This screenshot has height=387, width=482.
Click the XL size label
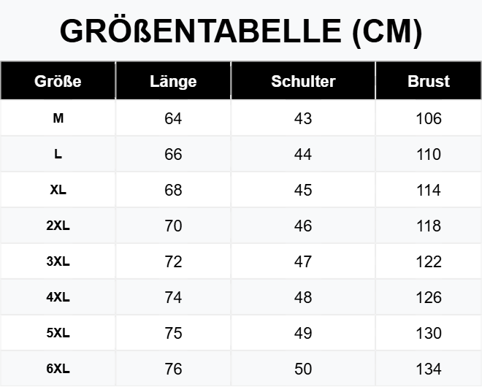point(58,190)
